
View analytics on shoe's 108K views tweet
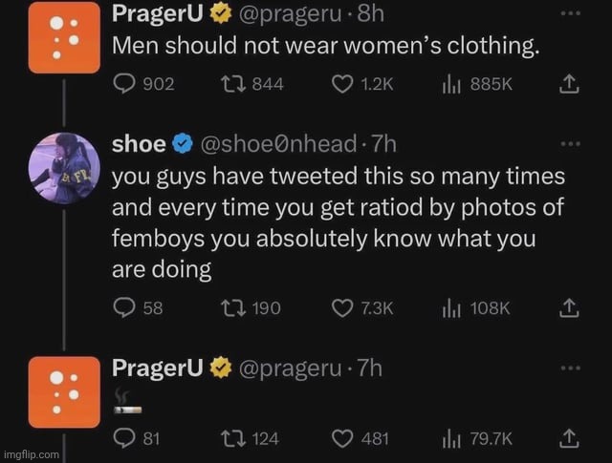449,308
